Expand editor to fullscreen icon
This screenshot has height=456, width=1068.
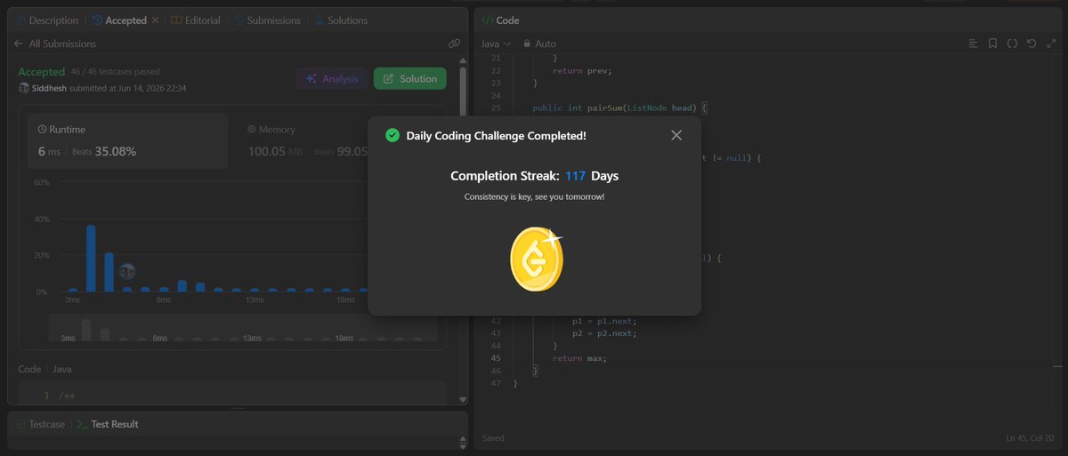(1050, 43)
